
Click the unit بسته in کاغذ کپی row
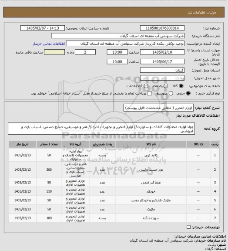pyautogui.click(x=102, y=155)
